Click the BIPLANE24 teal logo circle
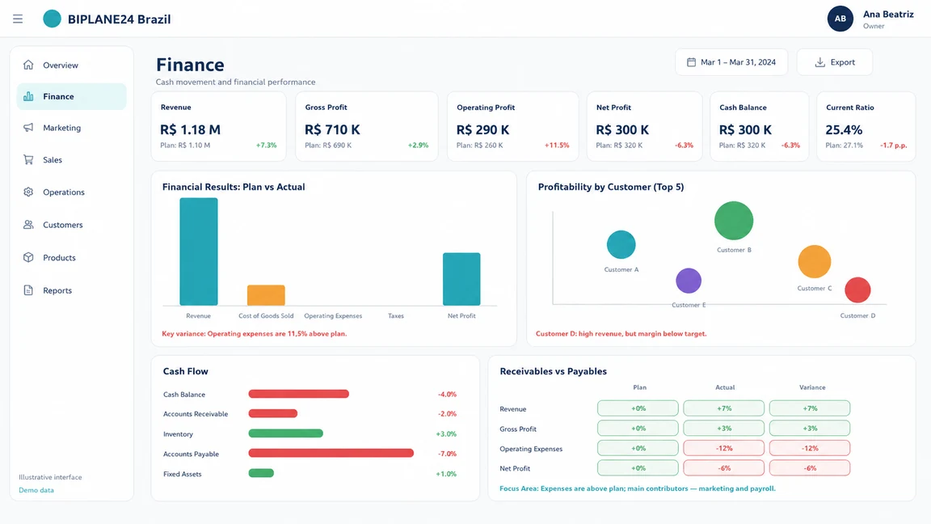931x524 pixels. click(x=53, y=19)
